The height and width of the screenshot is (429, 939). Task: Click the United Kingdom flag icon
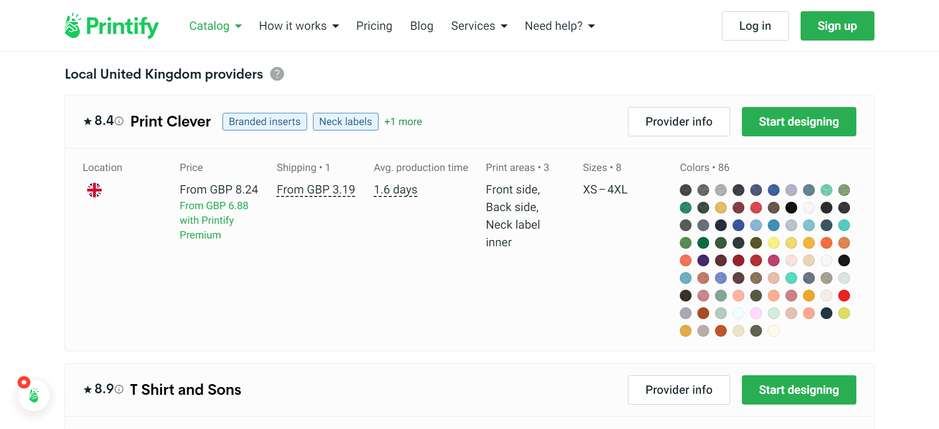(x=94, y=190)
